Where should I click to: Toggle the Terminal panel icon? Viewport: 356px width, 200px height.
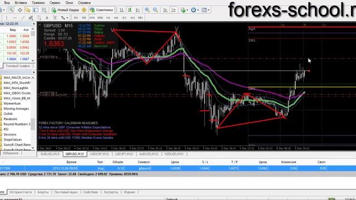pos(36,10)
